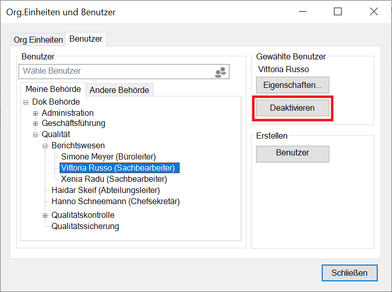Select Simone Meyer (Büroleiter) in tree
The height and width of the screenshot is (292, 392).
pos(108,157)
